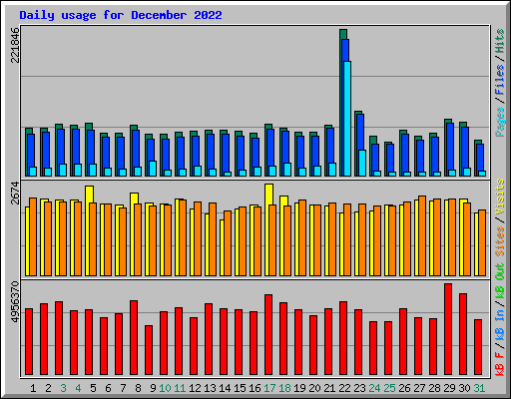The height and width of the screenshot is (399, 511).
Task: Click day label 3 on x-axis
Action: point(63,388)
